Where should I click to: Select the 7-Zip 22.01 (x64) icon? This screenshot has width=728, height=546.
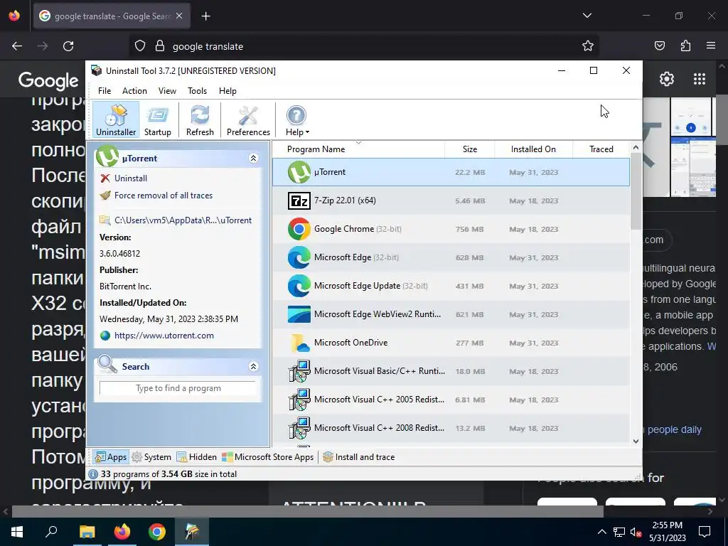click(x=299, y=200)
